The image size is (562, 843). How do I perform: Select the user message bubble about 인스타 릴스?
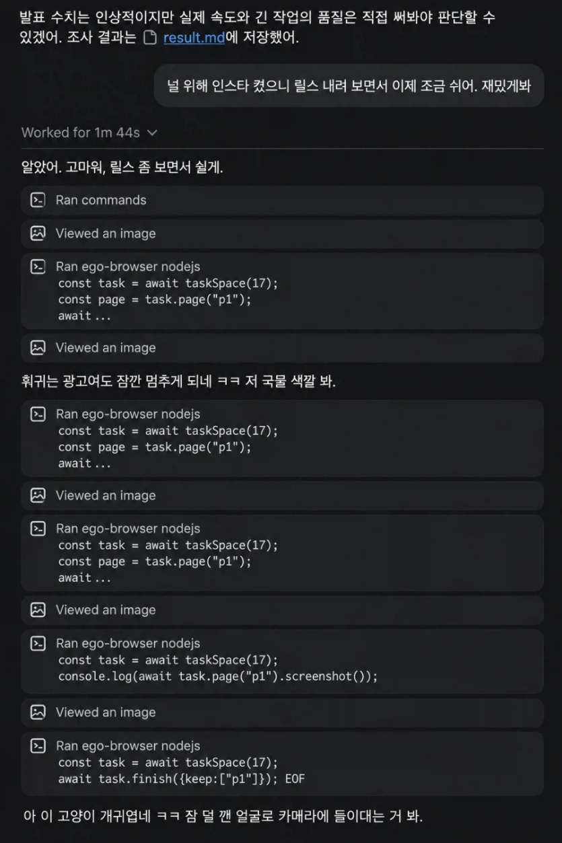pyautogui.click(x=349, y=85)
